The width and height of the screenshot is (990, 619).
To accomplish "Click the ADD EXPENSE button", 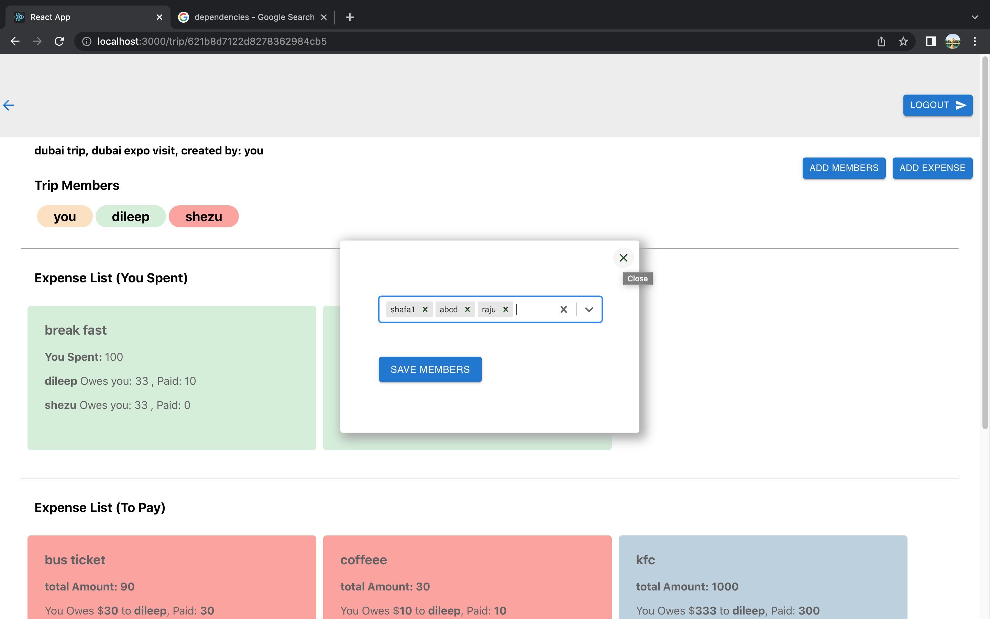I will (932, 168).
